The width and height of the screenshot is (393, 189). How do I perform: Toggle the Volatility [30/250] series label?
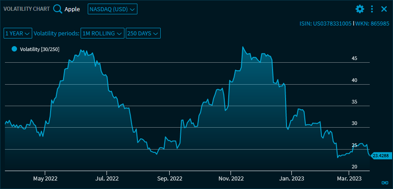pos(40,49)
